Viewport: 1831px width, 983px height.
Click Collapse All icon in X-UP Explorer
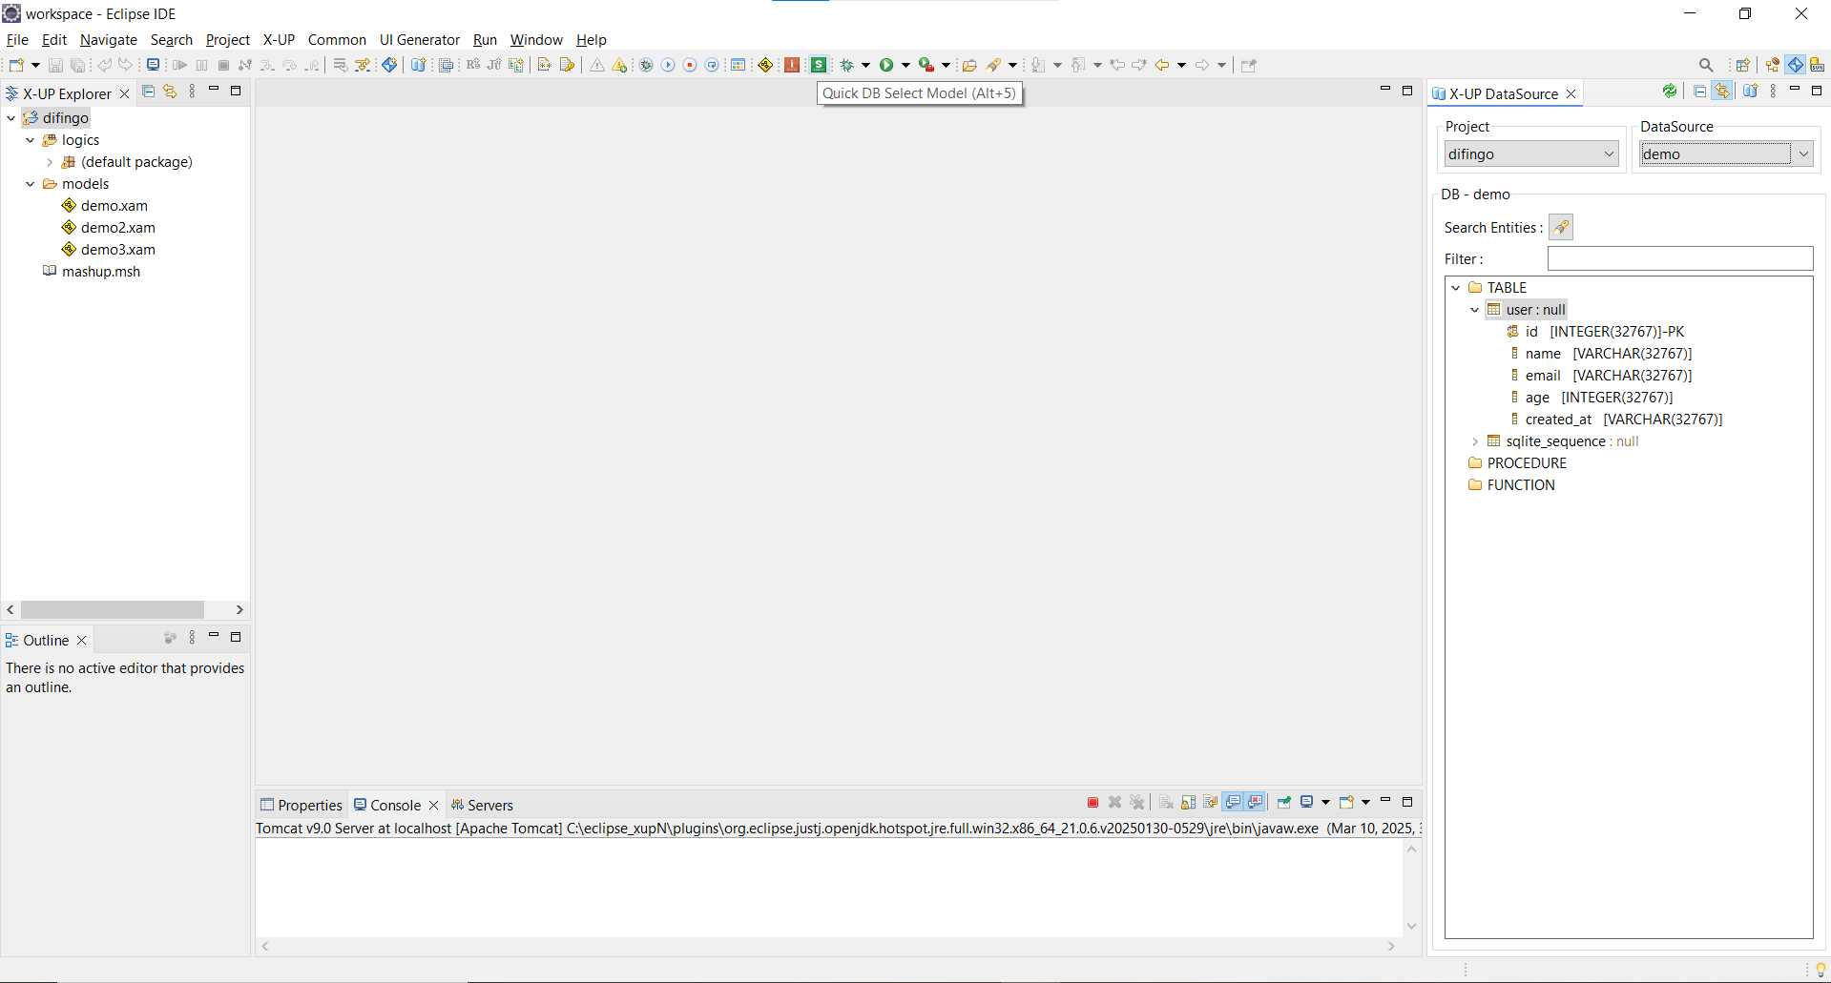tap(148, 92)
